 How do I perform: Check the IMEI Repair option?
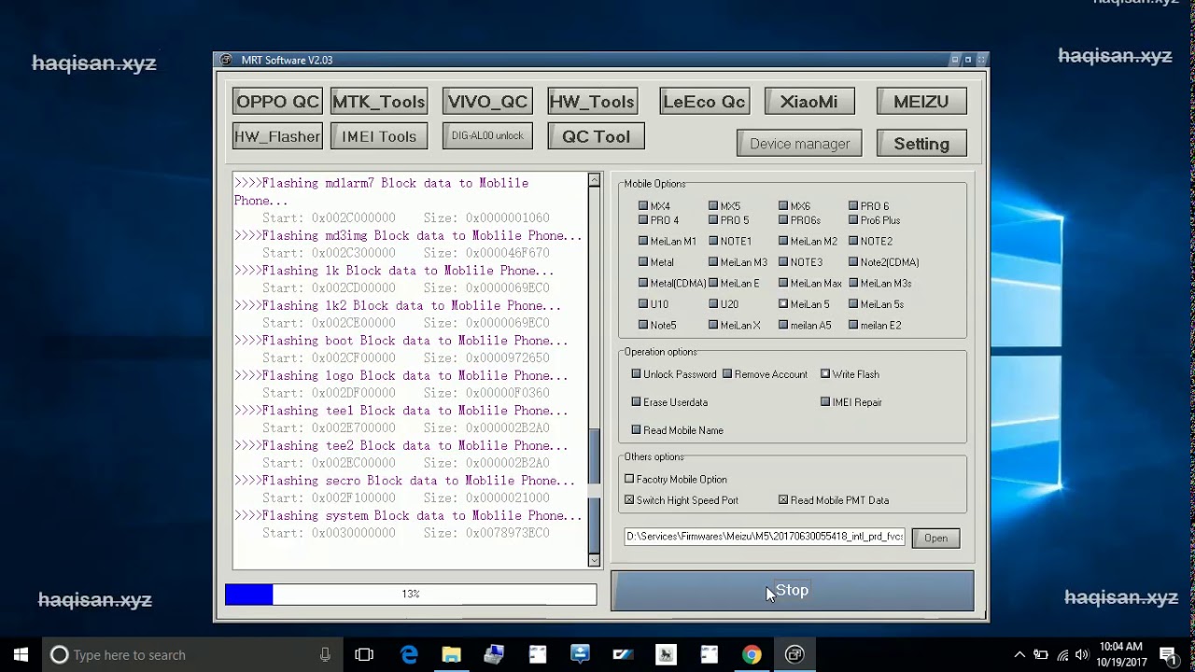825,402
